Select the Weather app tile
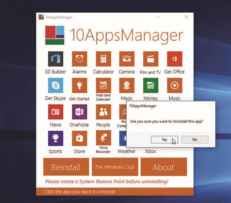The width and height of the screenshot is (231, 203). (123, 138)
